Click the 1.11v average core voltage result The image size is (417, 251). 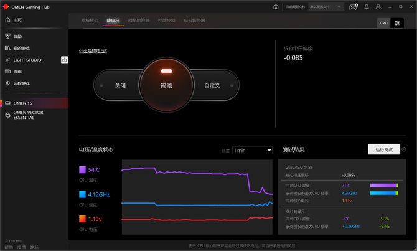[347, 201]
